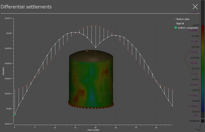Viewport: 205px width, 132px height.
Task: Click the Differential settlements title
Action: tap(26, 7)
